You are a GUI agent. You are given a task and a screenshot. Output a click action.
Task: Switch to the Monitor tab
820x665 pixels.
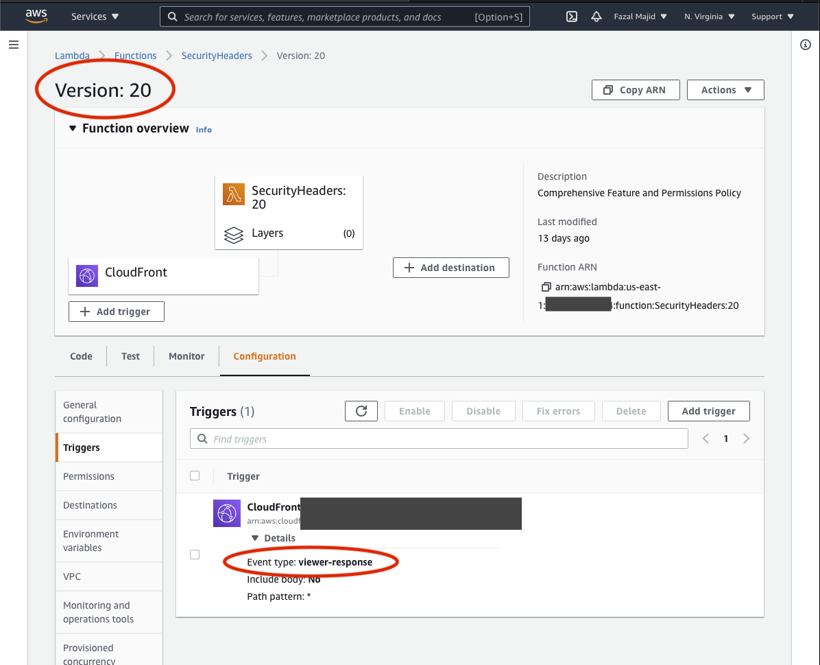[186, 356]
